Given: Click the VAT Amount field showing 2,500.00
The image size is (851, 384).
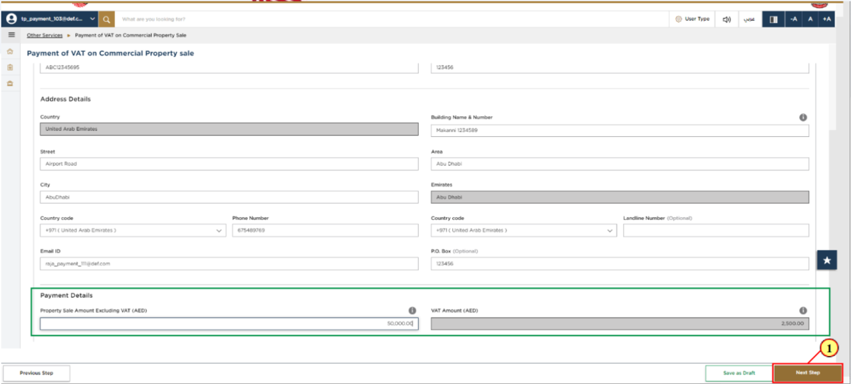Looking at the screenshot, I should coord(620,324).
